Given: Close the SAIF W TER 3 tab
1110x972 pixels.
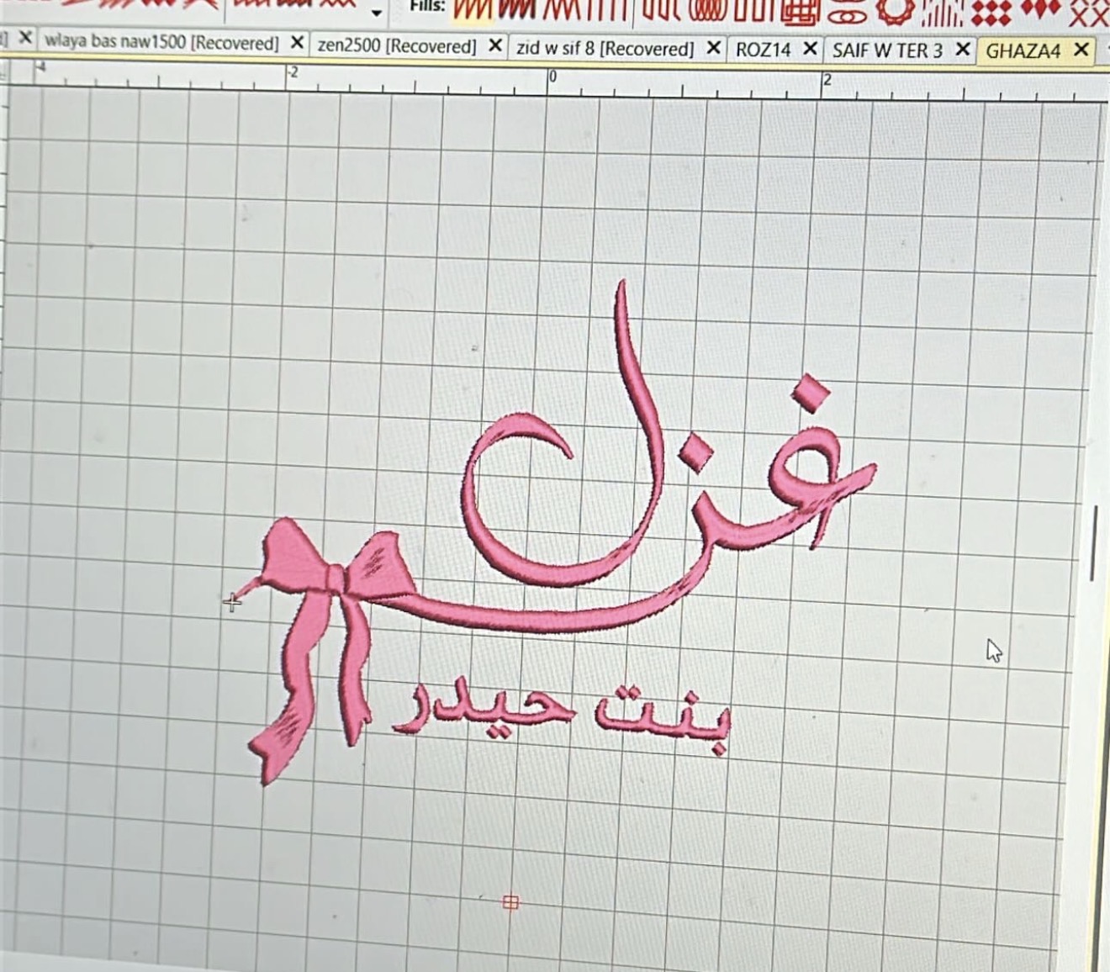Looking at the screenshot, I should [x=963, y=50].
